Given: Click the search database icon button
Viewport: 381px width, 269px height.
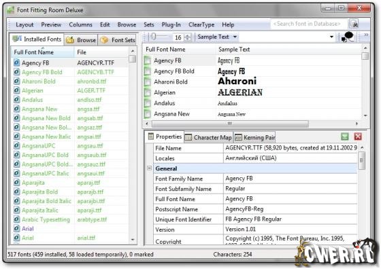Looking at the screenshot, I should (354, 24).
